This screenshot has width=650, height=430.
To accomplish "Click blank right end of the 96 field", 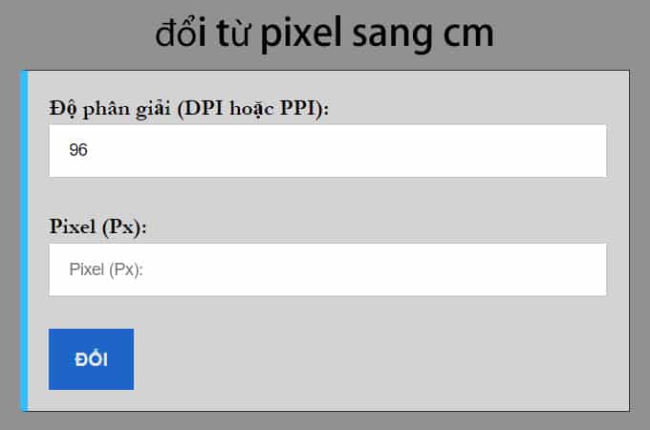I will click(x=574, y=151).
